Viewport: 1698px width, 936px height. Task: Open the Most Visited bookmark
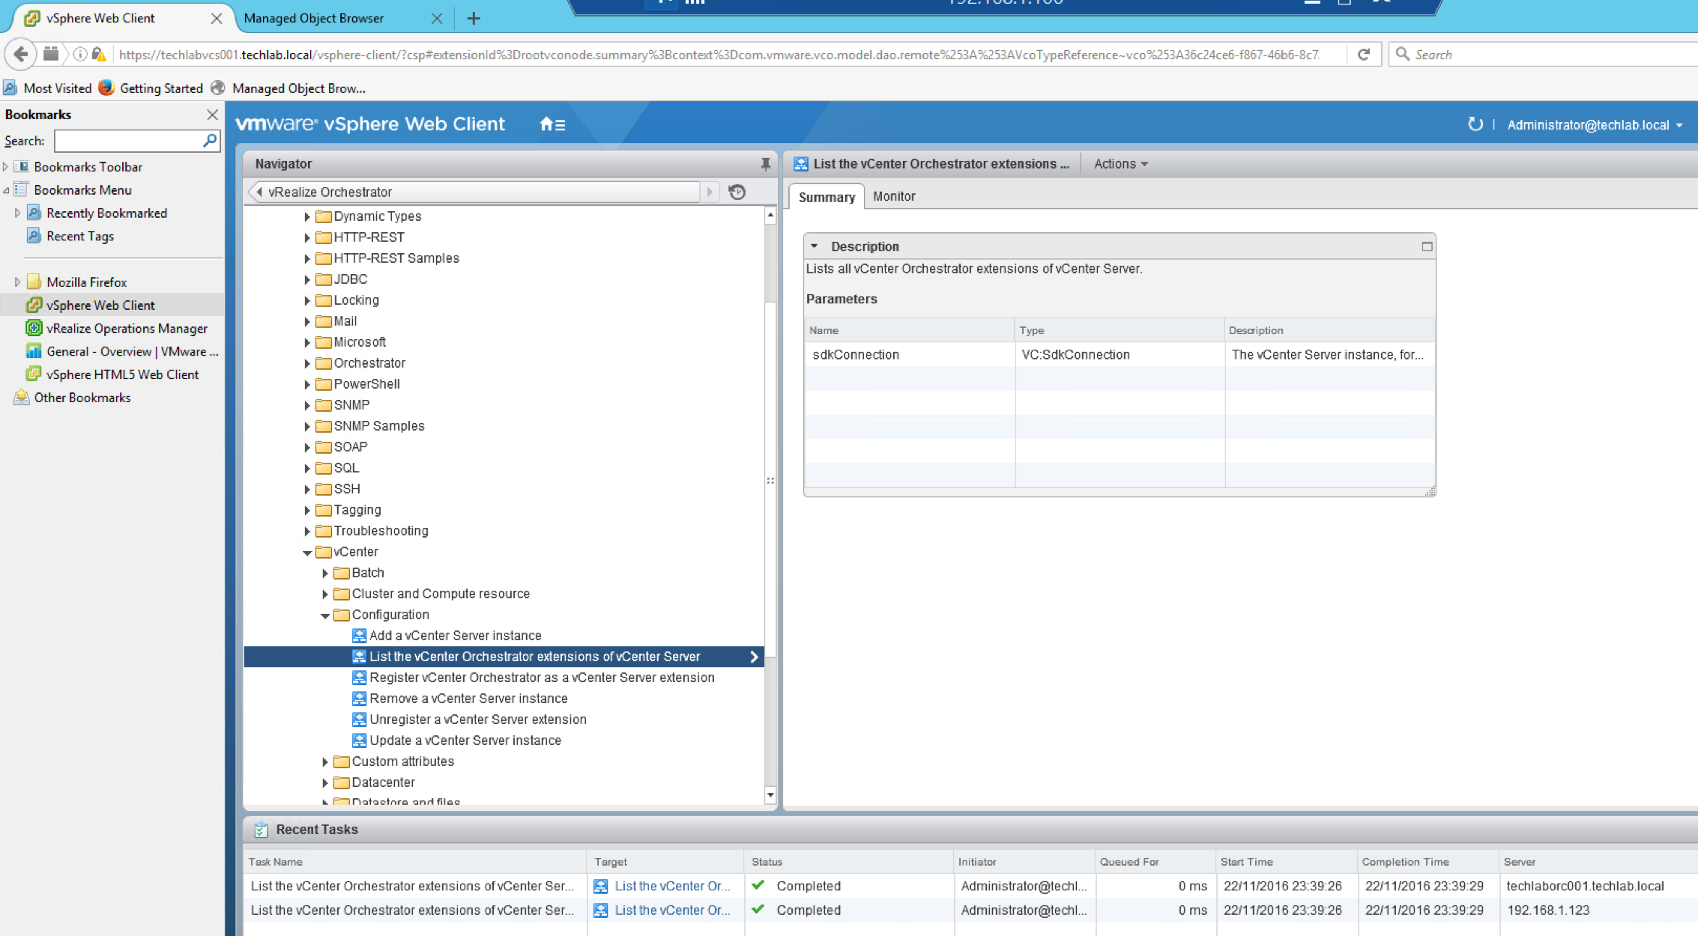(48, 88)
